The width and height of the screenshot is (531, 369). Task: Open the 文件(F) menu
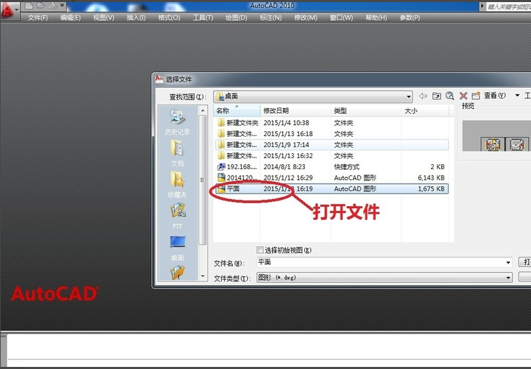point(37,17)
